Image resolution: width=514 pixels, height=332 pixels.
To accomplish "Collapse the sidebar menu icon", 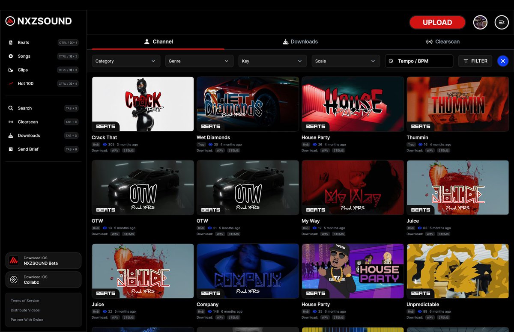I will click(502, 22).
